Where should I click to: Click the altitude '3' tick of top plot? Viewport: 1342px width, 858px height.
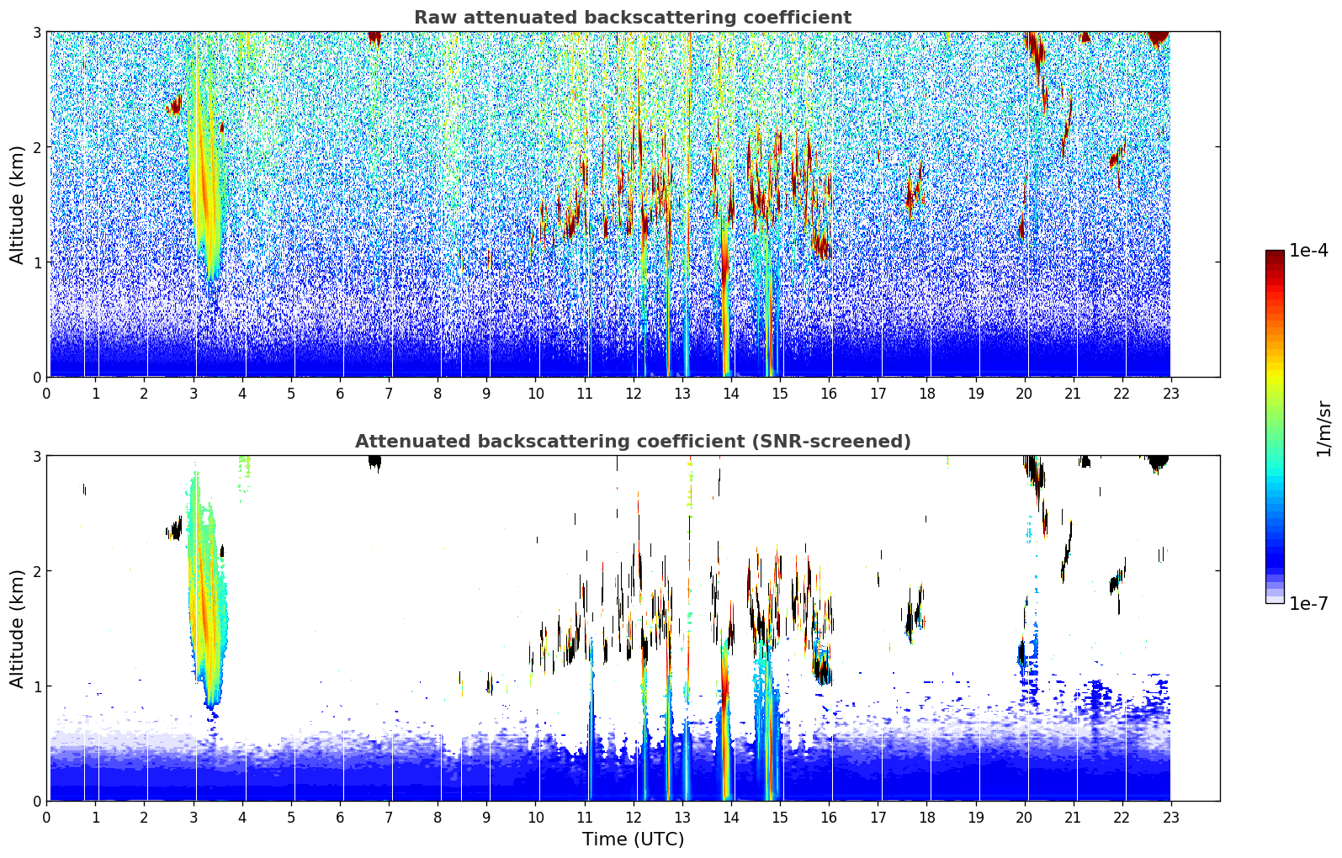tap(35, 32)
